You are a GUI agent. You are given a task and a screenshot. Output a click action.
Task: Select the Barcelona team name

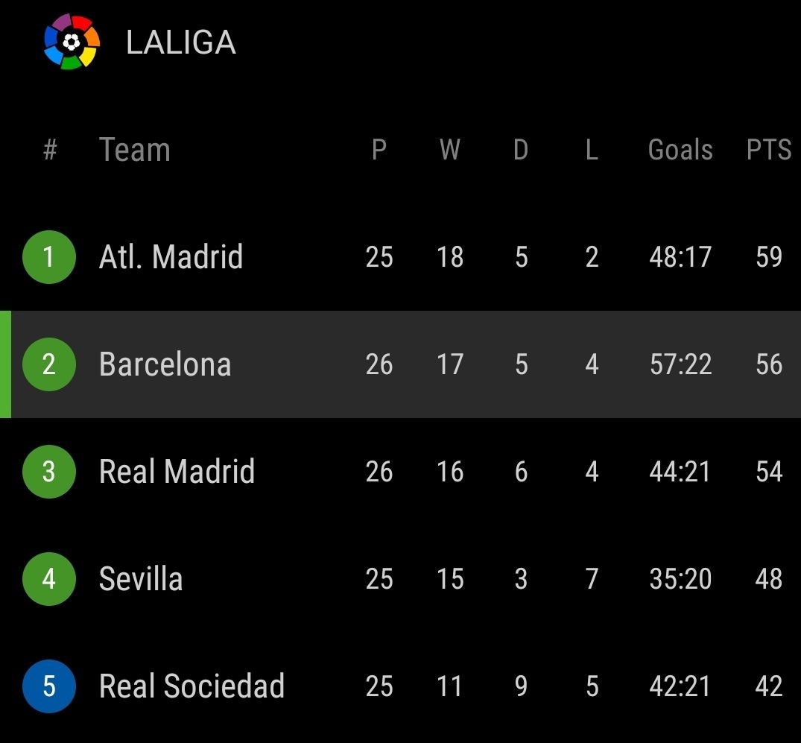point(165,364)
